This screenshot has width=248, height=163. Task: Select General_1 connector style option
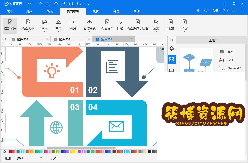coord(231,68)
